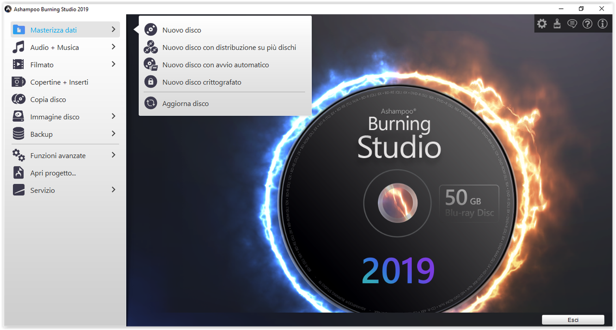The image size is (616, 330).
Task: Open the Immagine disco label
Action: point(55,117)
